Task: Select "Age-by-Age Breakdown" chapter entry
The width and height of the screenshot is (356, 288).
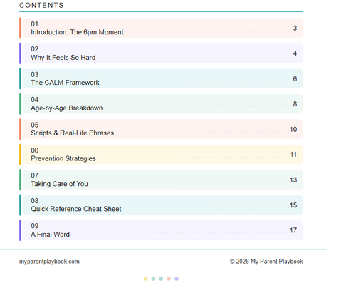Action: click(x=163, y=104)
